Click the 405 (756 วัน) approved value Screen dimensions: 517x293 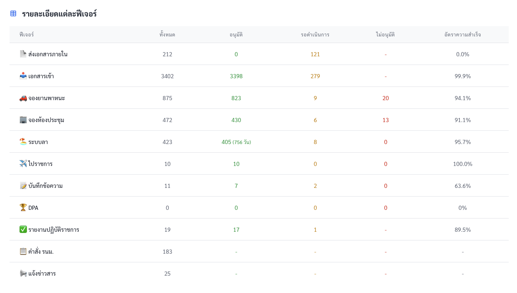236,142
